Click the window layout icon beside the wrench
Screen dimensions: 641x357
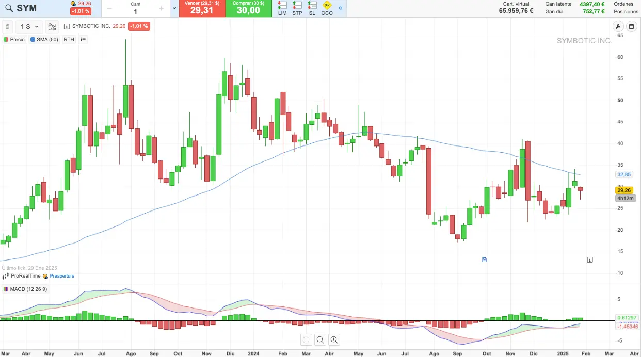(x=631, y=27)
